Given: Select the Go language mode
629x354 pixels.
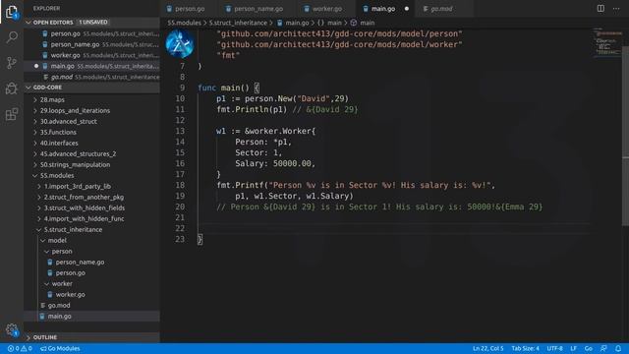Looking at the screenshot, I should click(588, 348).
